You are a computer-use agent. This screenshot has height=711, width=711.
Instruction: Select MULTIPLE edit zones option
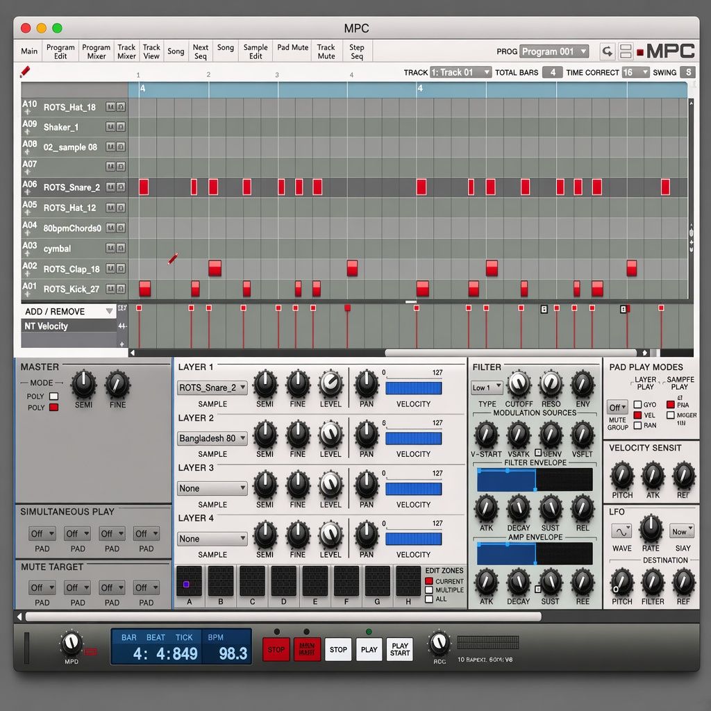click(428, 590)
